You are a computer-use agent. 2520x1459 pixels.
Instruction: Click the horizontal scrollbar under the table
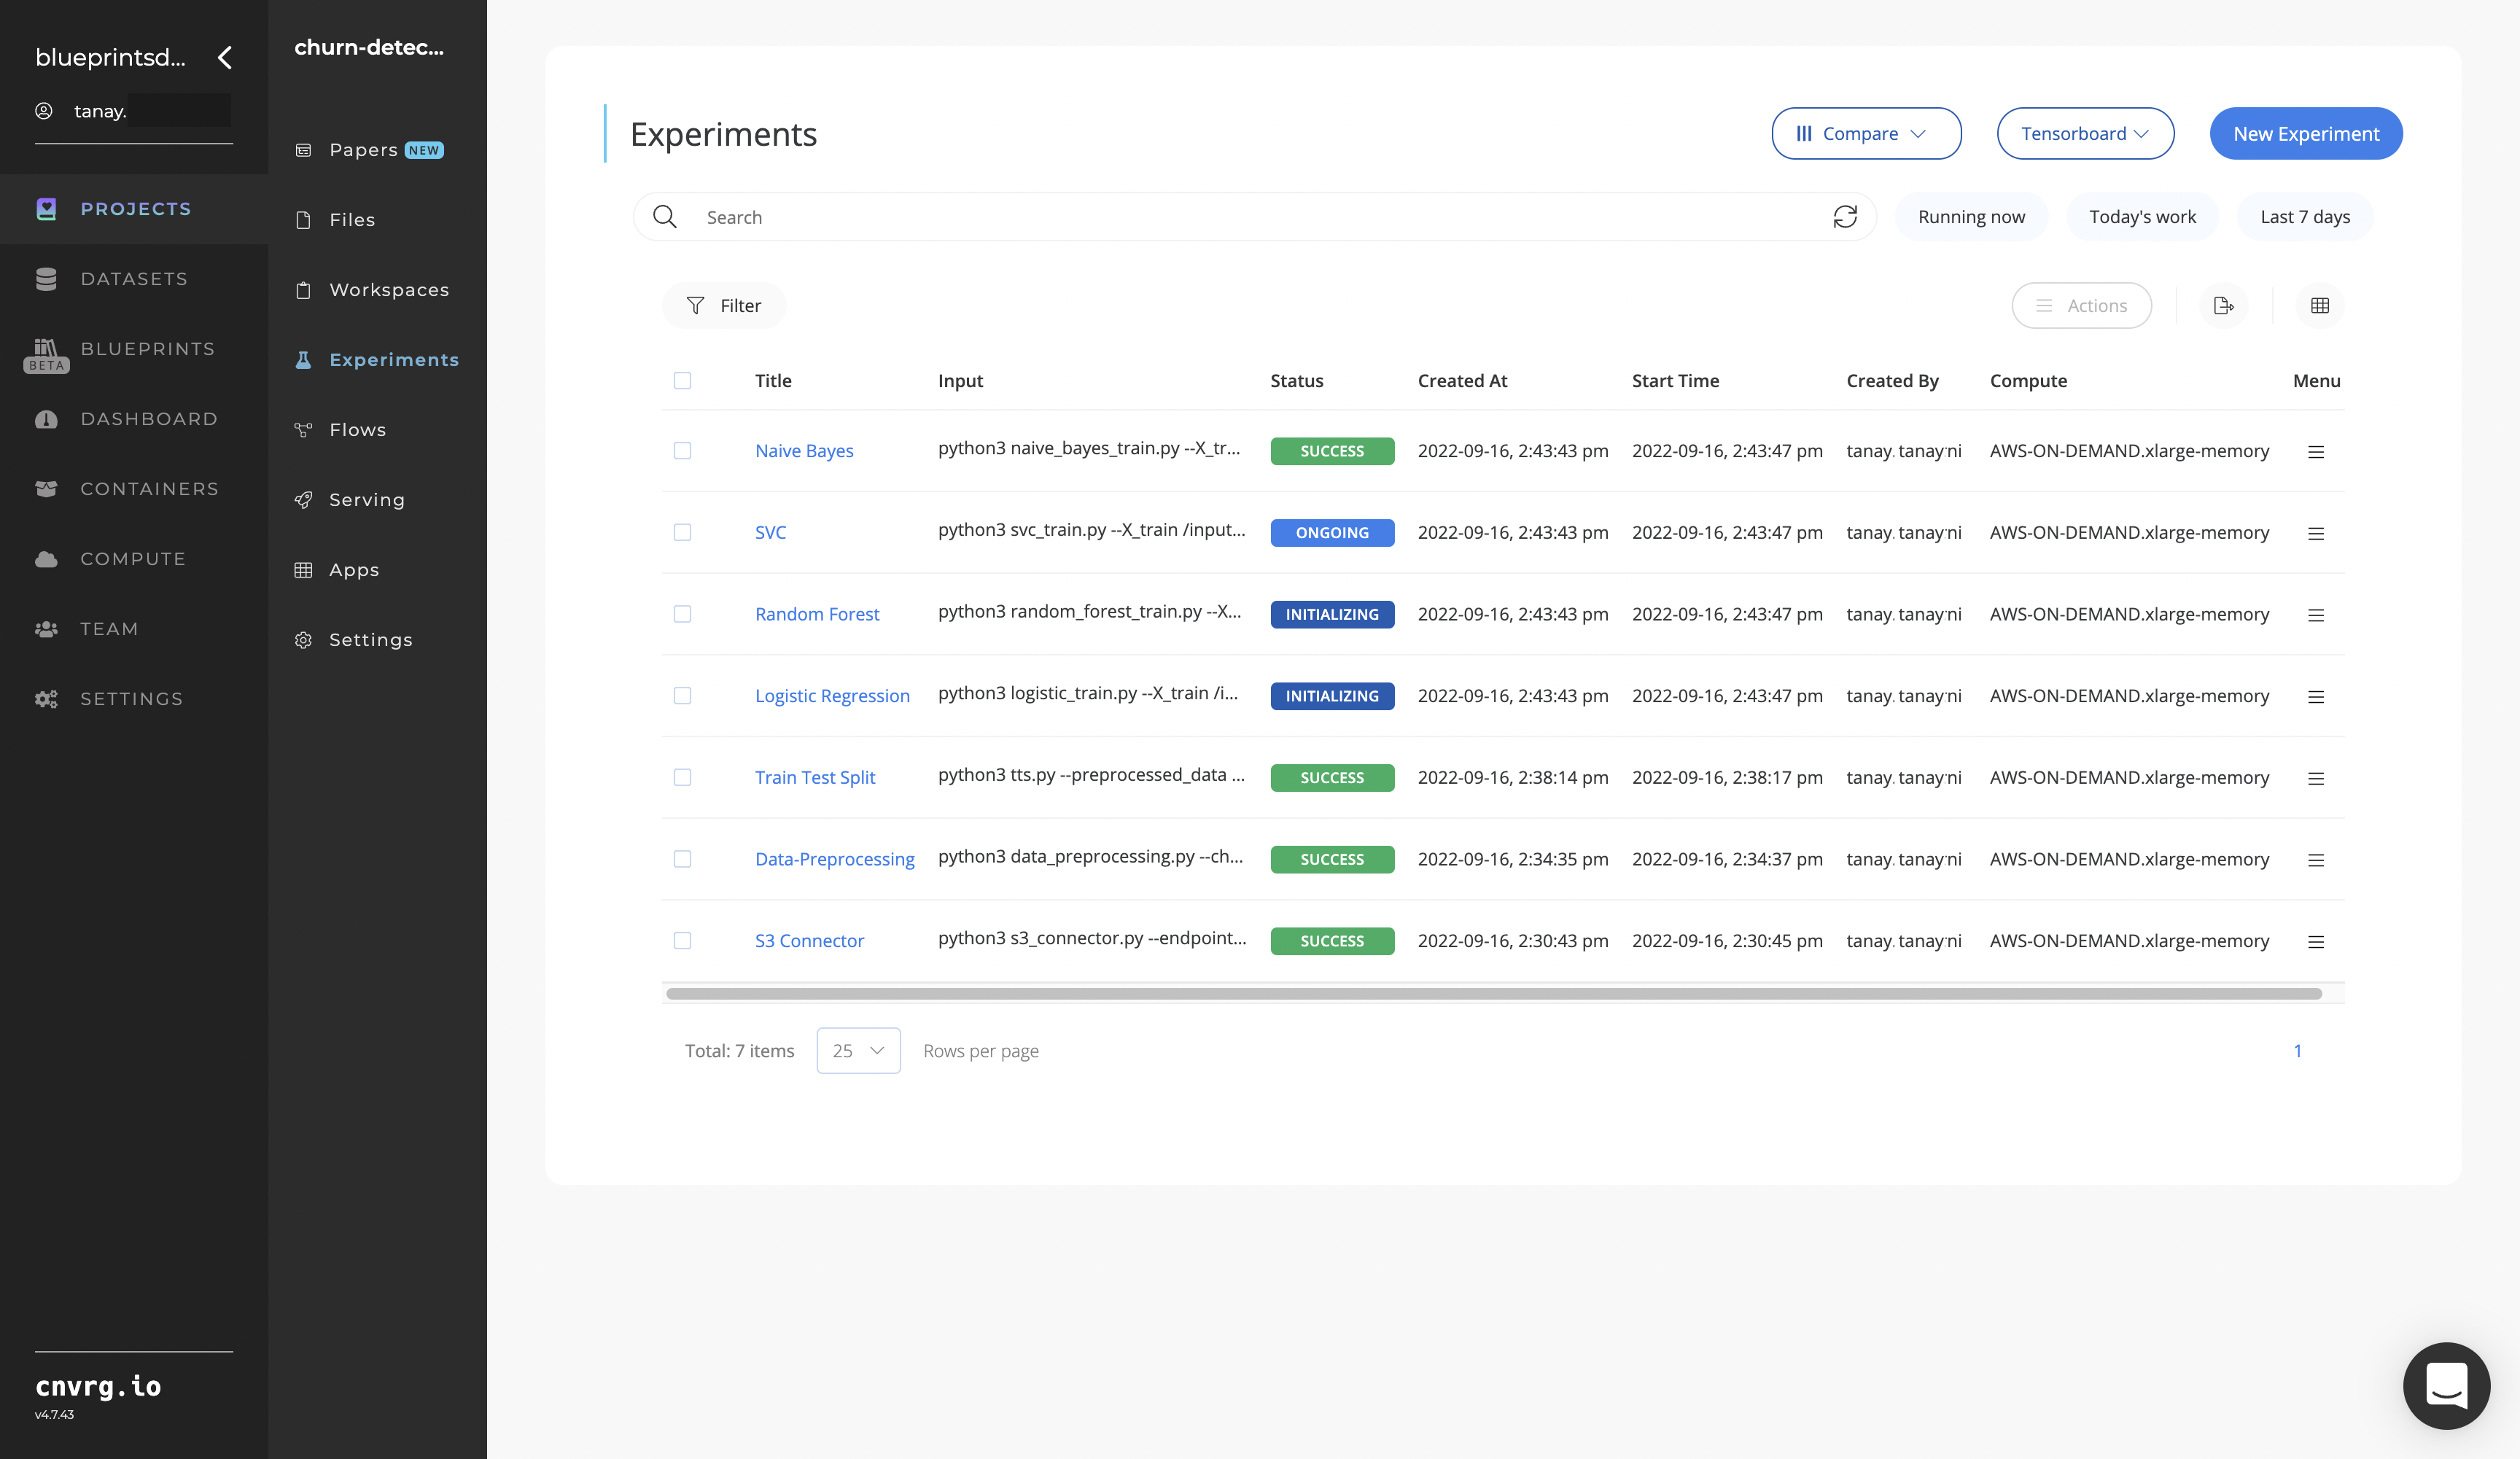pos(1494,994)
